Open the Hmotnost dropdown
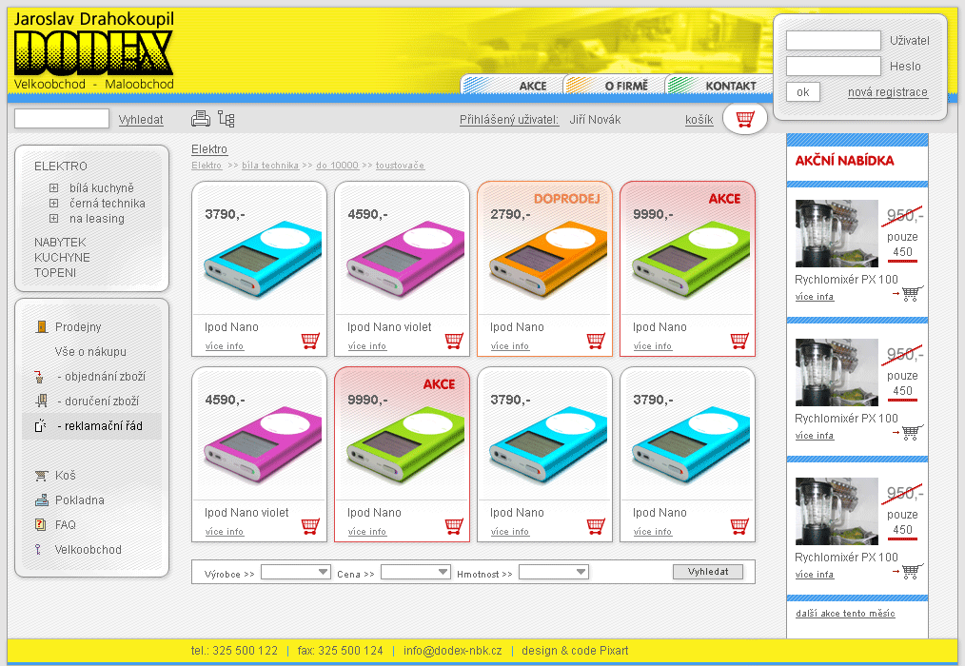The height and width of the screenshot is (666, 965). [554, 573]
